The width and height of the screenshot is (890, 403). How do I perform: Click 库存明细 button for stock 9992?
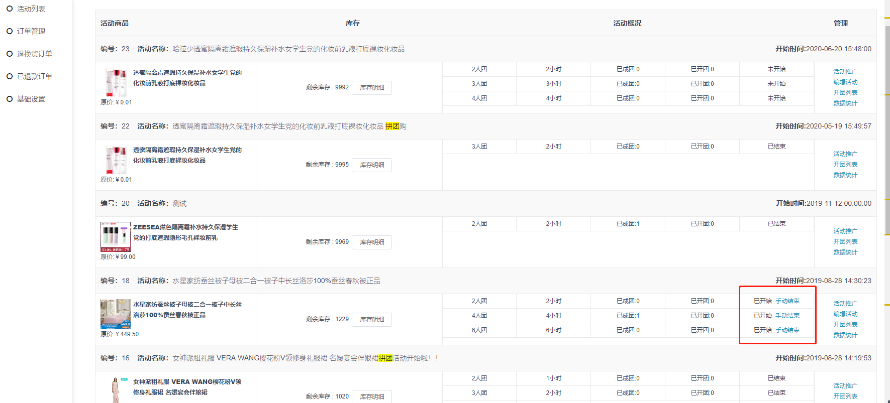point(372,87)
